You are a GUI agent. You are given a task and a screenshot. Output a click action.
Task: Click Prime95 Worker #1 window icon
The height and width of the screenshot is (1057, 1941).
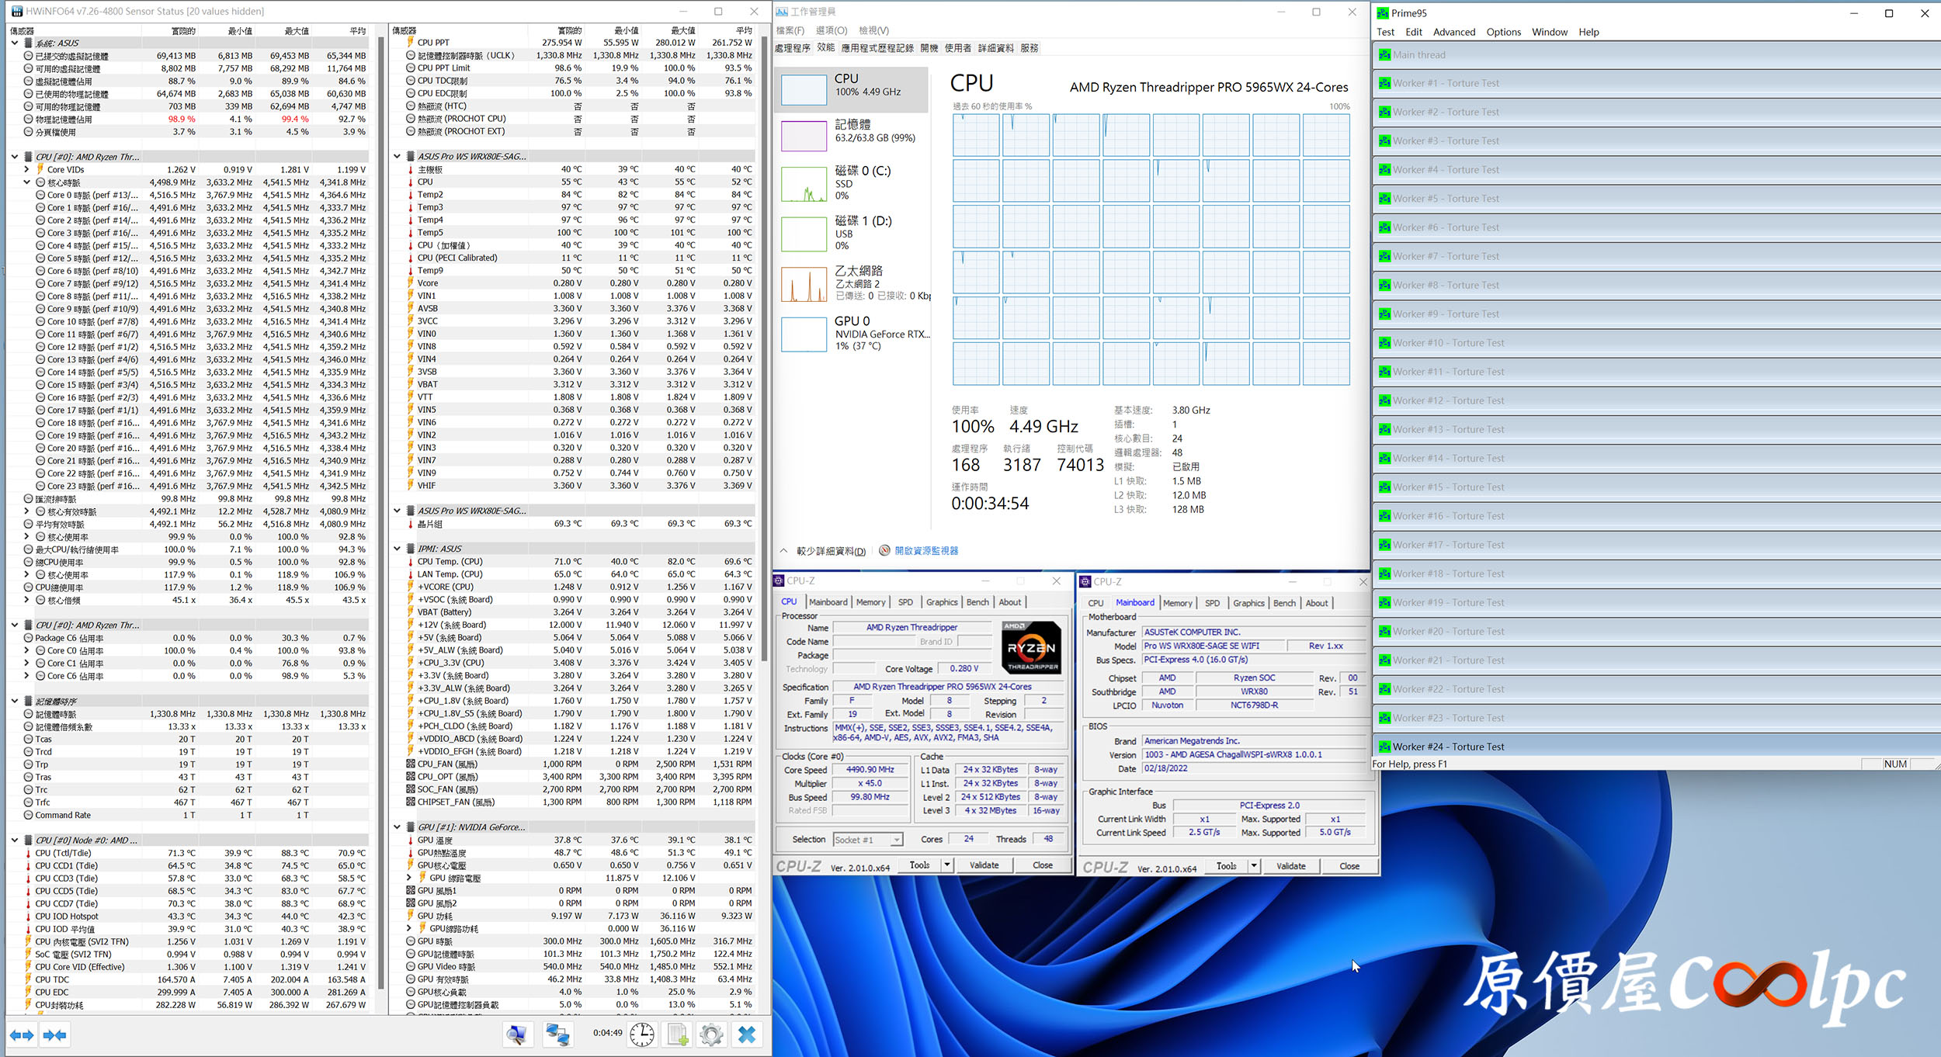[x=1384, y=83]
